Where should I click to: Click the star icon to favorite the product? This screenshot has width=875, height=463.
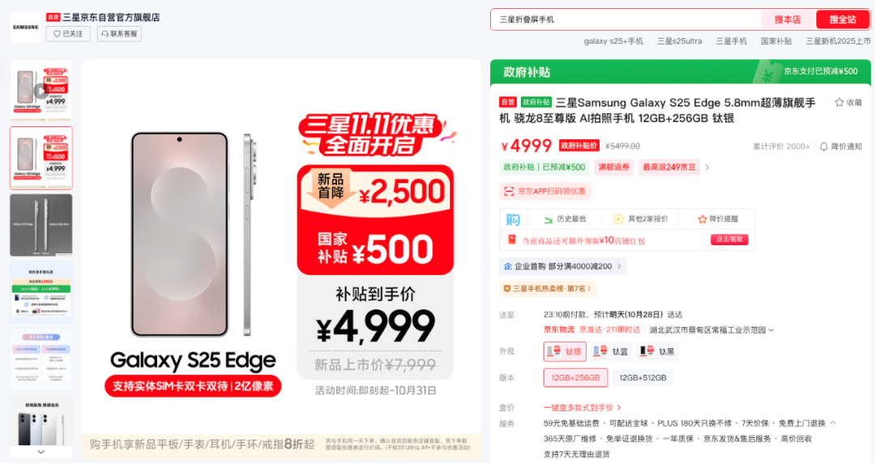tap(839, 102)
